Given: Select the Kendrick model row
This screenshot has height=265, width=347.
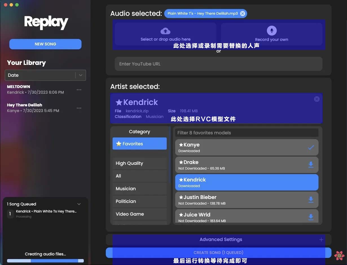Looking at the screenshot, I should tap(247, 182).
